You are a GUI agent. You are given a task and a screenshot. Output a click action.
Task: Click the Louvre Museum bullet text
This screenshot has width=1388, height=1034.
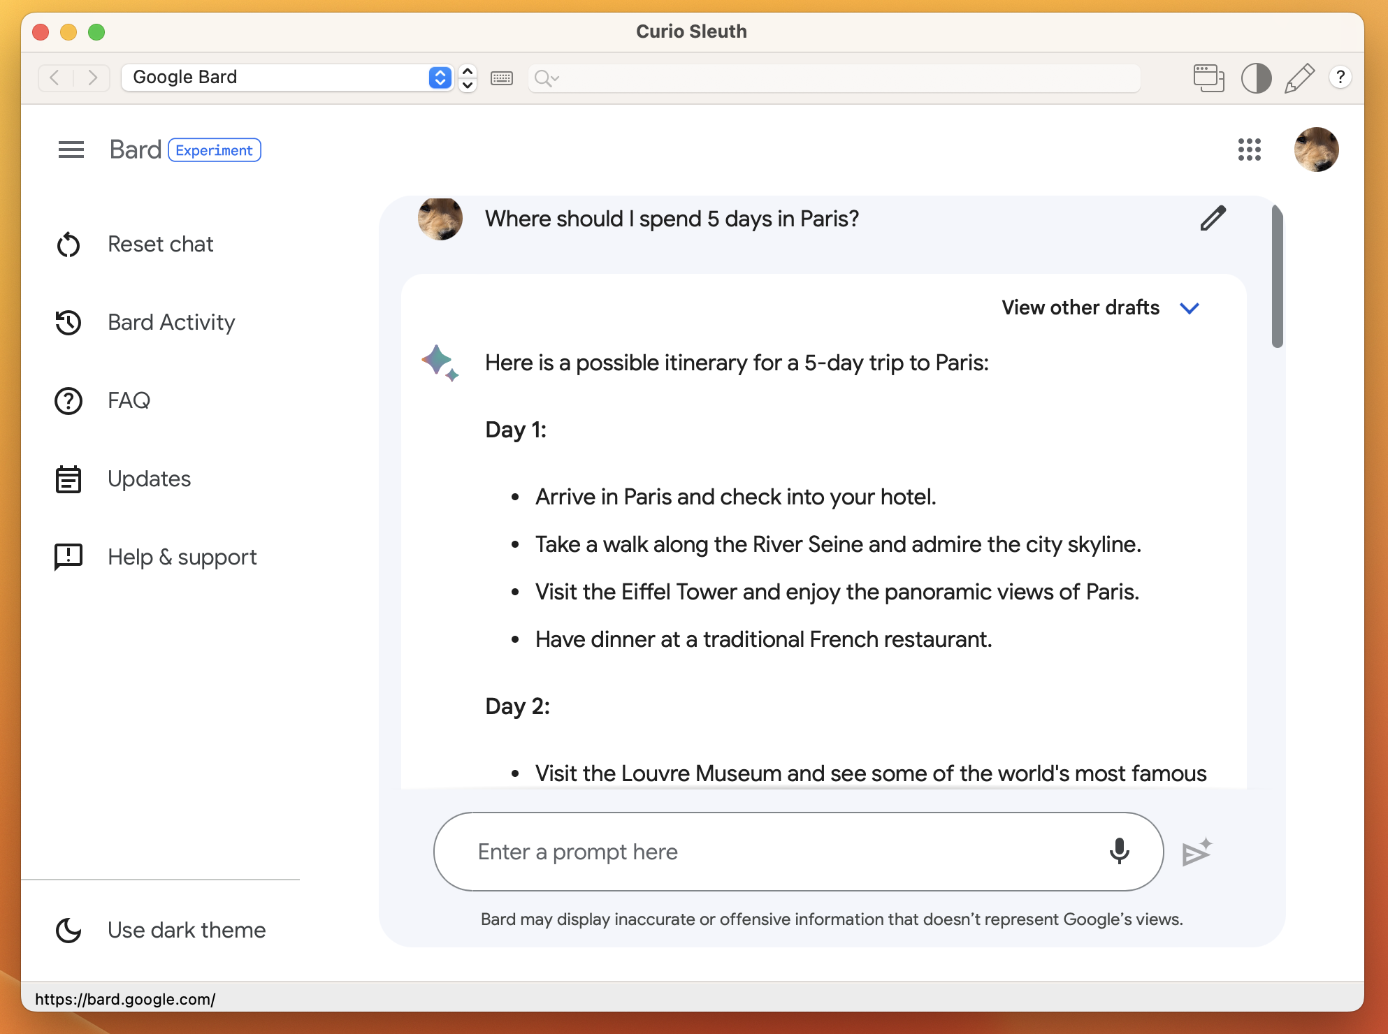pos(871,773)
